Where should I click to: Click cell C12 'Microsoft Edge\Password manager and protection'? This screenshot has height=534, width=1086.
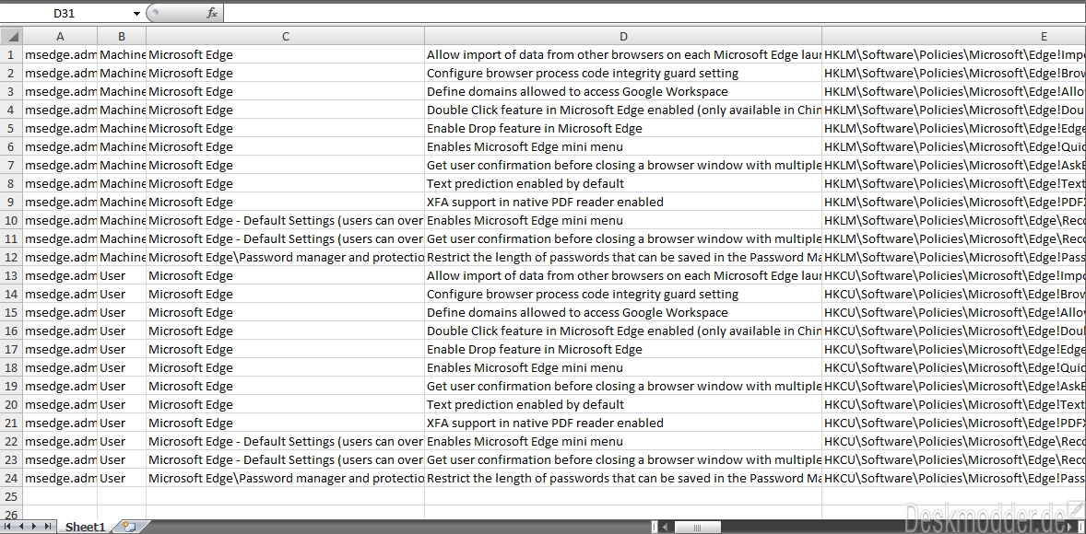[x=286, y=257]
